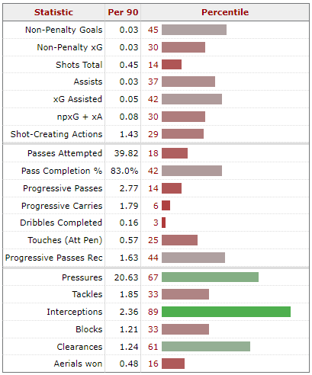
Task: Select the Non-Penalty Goals stat label
Action: 64,30
